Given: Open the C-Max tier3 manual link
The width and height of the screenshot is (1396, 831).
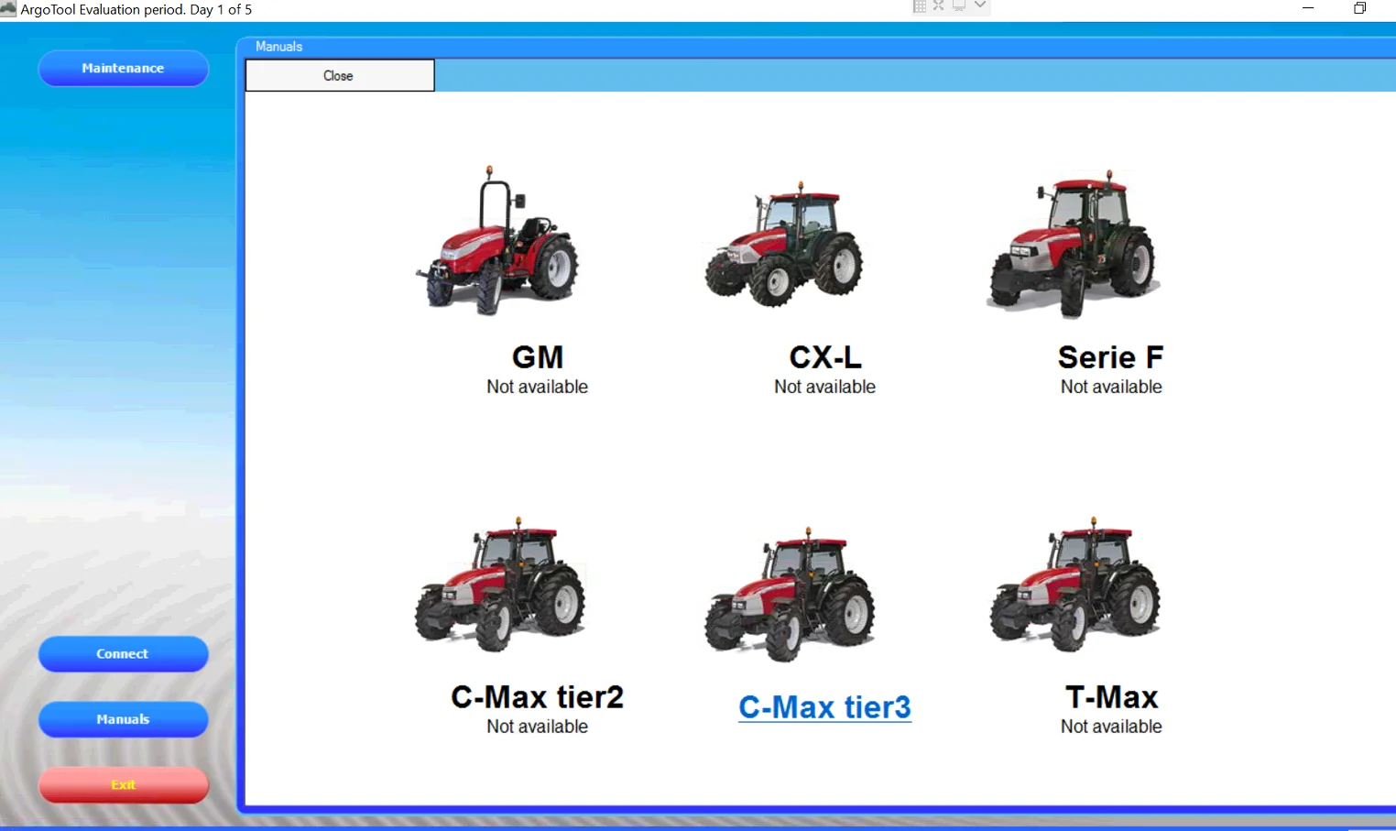Looking at the screenshot, I should coord(824,707).
